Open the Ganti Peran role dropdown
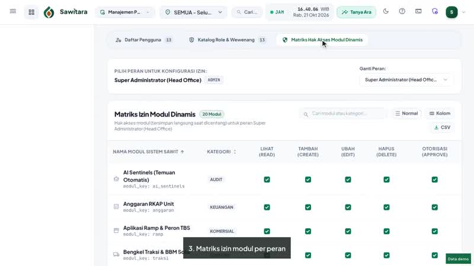The image size is (474, 266). pos(406,80)
